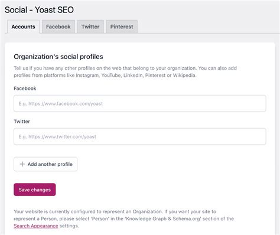Image resolution: width=280 pixels, height=235 pixels.
Task: Focus the Twitter profile URL input
Action: pyautogui.click(x=140, y=136)
